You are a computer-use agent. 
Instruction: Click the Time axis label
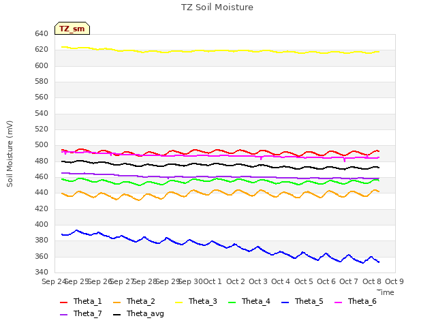point(386,292)
